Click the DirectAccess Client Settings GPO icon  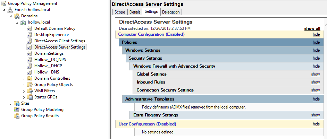(x=30, y=41)
